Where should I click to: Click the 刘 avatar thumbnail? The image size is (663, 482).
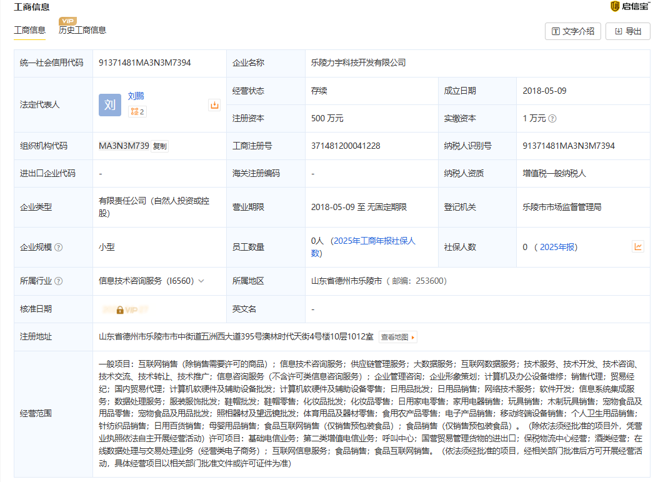[x=110, y=105]
